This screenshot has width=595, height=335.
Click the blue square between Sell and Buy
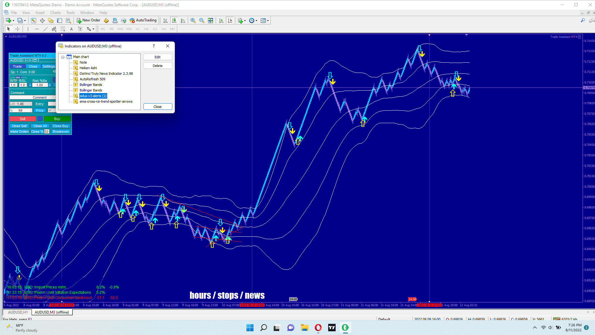click(x=40, y=119)
